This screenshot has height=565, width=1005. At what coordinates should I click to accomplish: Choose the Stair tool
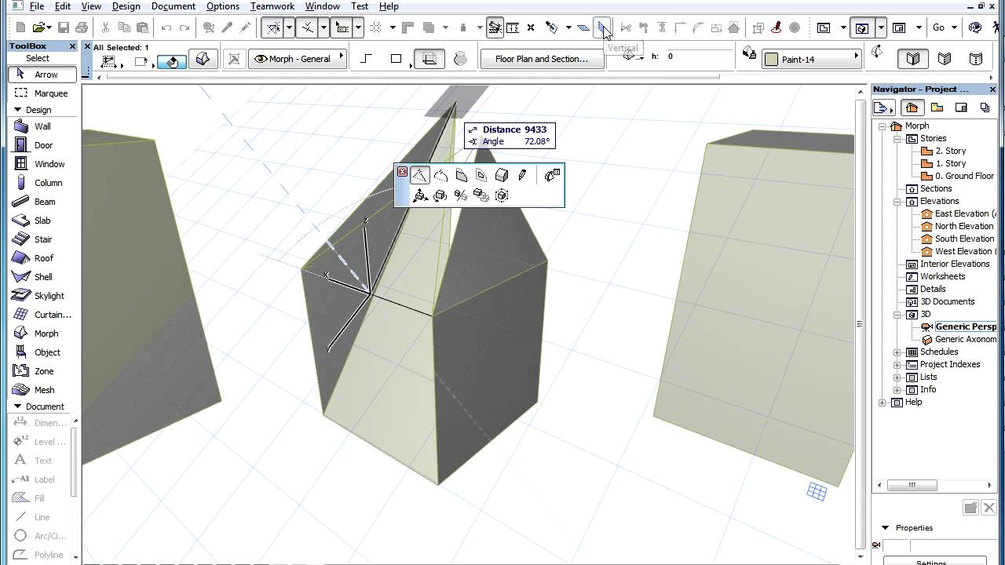[x=43, y=239]
